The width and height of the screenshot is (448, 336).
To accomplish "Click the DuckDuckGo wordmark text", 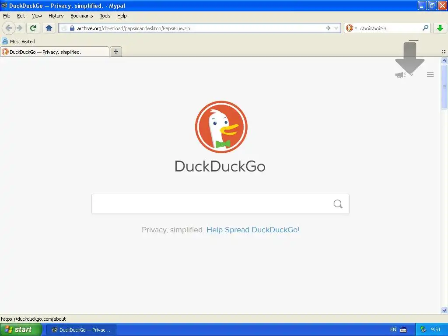I will click(x=220, y=166).
